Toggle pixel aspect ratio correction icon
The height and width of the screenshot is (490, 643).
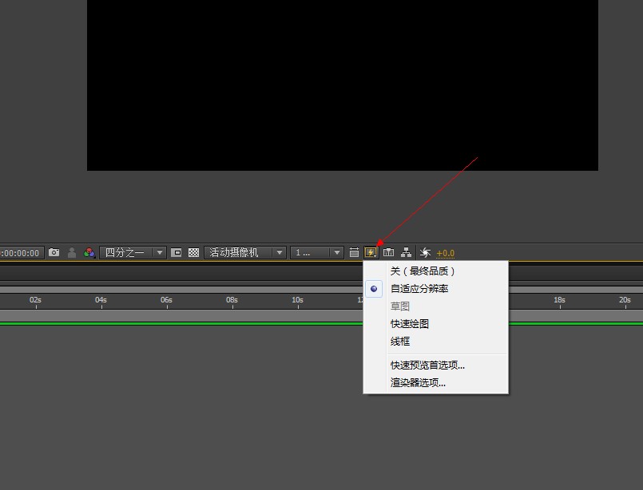click(x=354, y=252)
